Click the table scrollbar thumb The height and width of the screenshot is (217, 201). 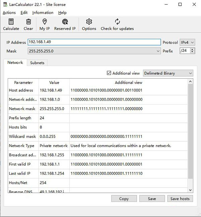click(x=190, y=131)
